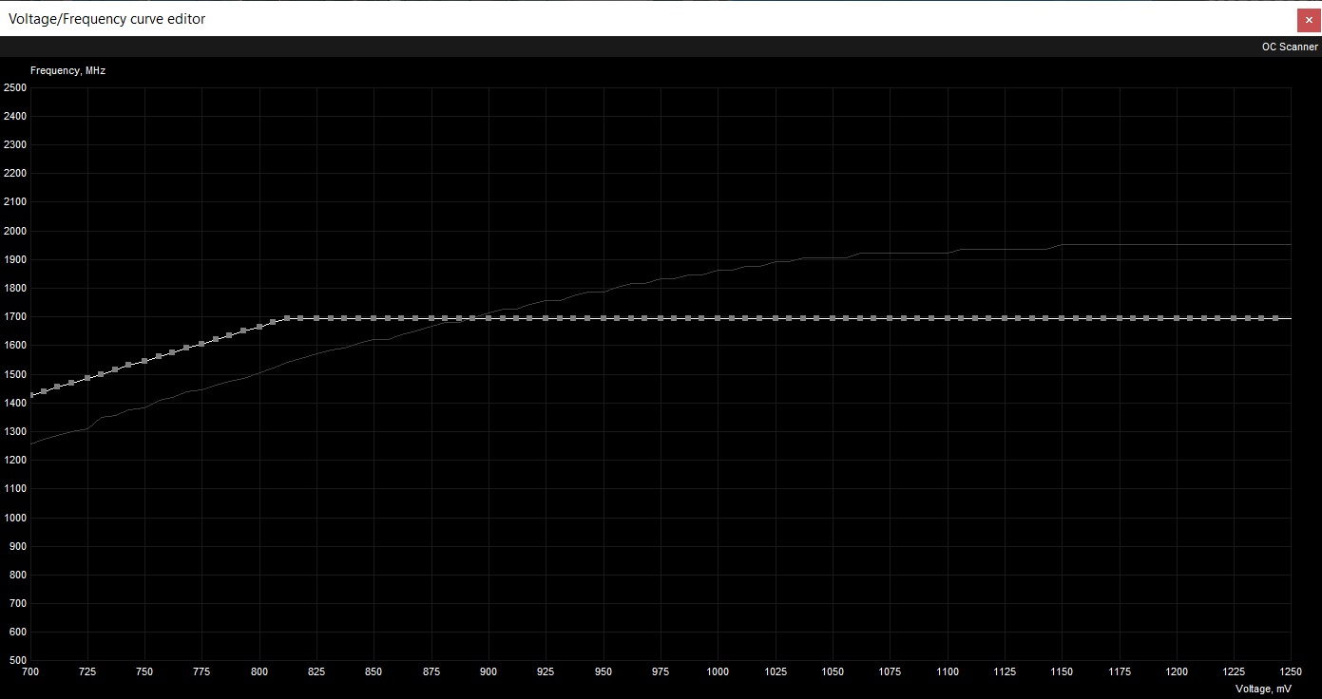
Task: Select the curve point at 1125 mV
Action: pyautogui.click(x=1005, y=318)
